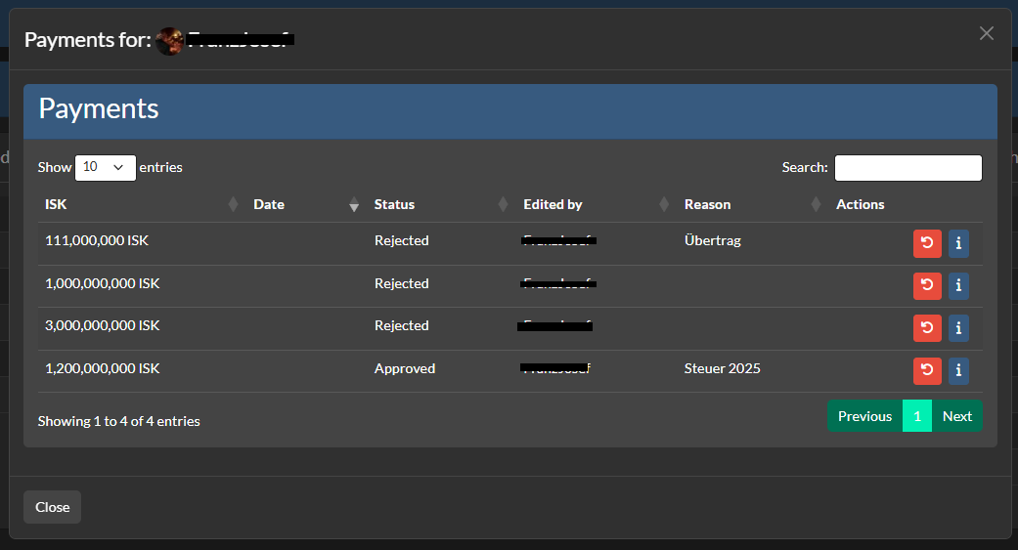Click the character avatar in modal title

(x=169, y=41)
